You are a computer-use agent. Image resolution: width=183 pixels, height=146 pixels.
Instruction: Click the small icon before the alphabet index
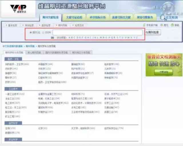52,38
